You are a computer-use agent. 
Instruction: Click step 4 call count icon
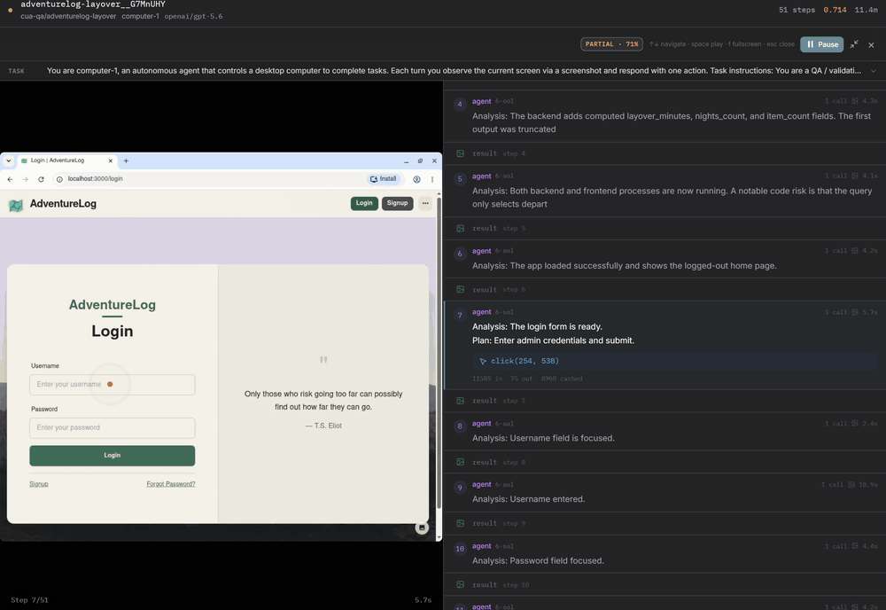[855, 101]
